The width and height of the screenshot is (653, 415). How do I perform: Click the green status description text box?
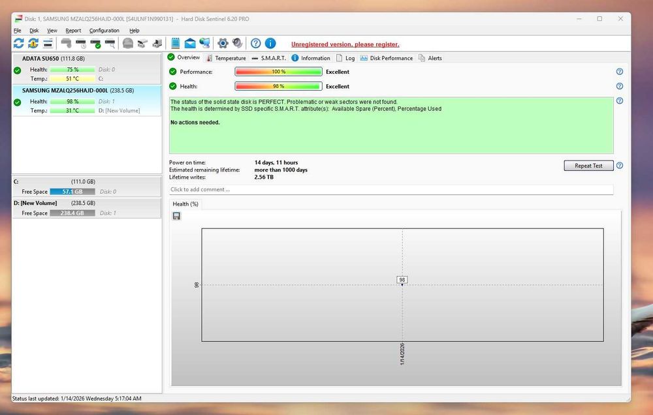coord(391,125)
